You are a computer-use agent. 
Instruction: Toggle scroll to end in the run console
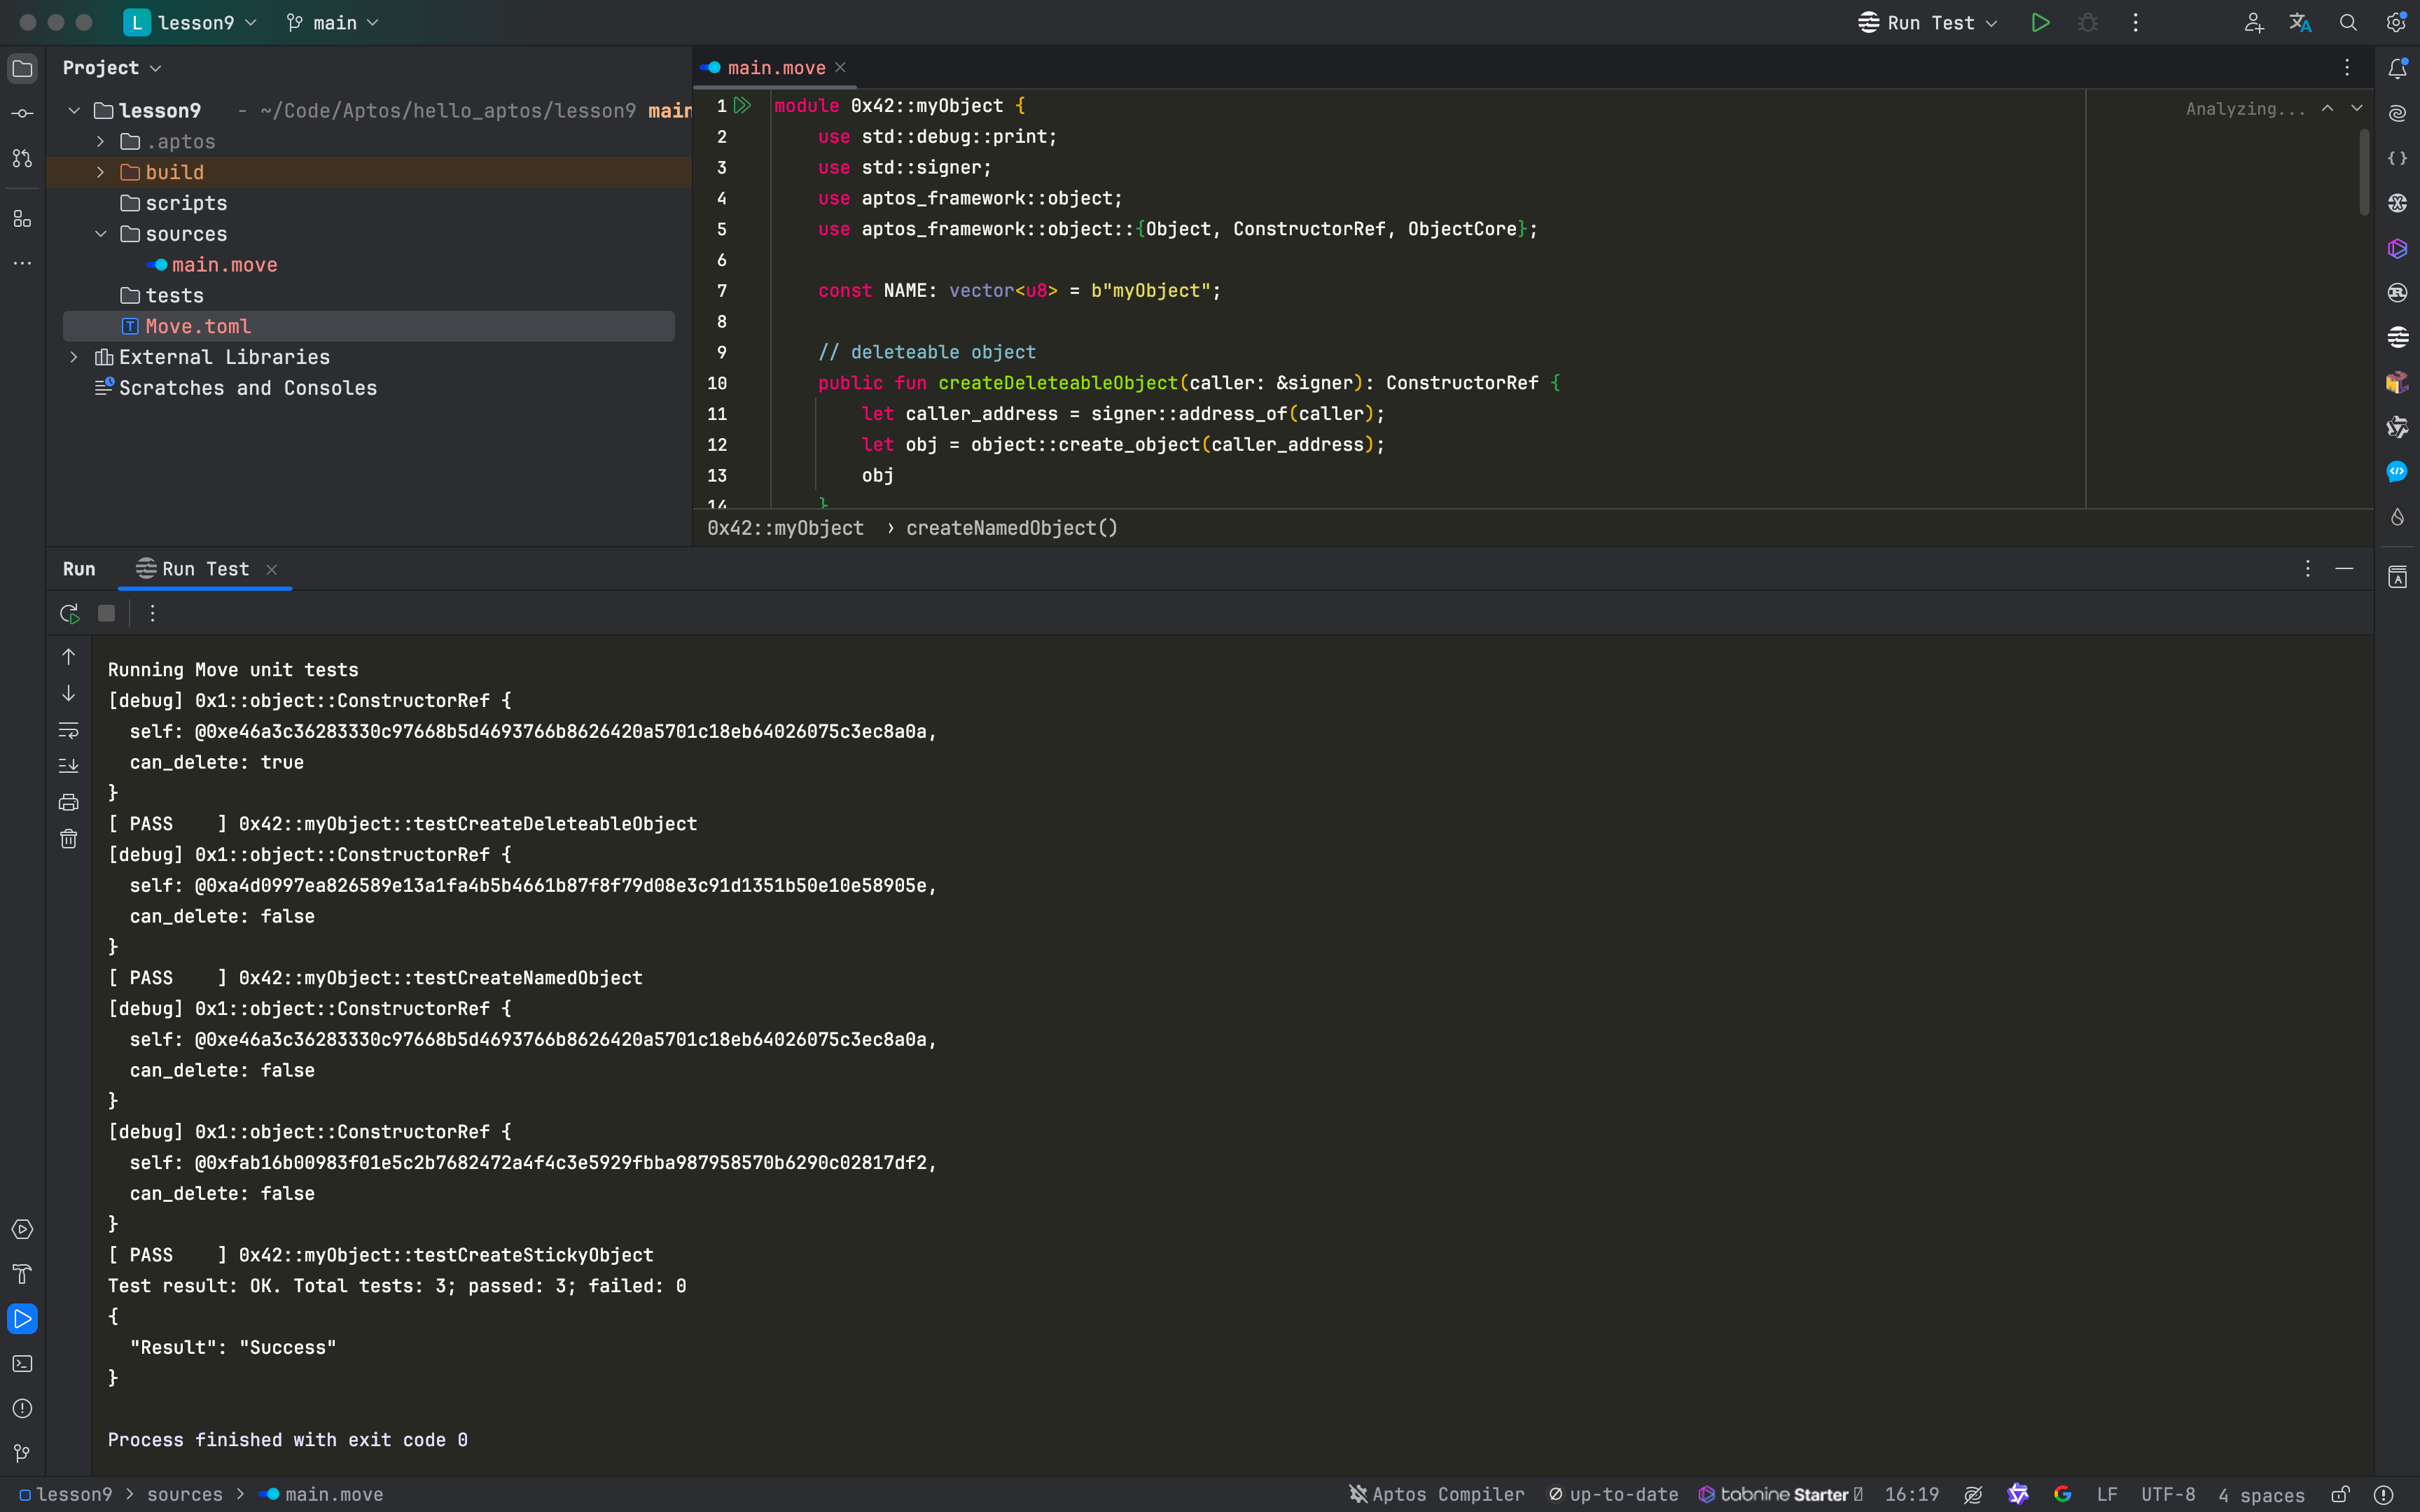[x=68, y=766]
